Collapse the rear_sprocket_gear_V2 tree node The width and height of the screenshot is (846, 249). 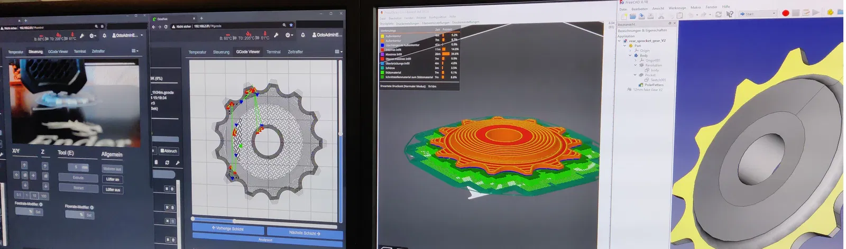[x=619, y=41]
